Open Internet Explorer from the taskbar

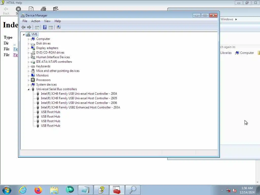click(x=23, y=190)
